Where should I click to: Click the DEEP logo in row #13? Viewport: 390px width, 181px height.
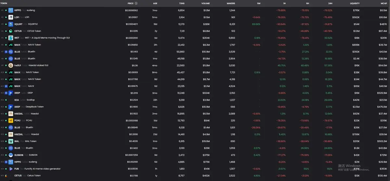point(11,93)
